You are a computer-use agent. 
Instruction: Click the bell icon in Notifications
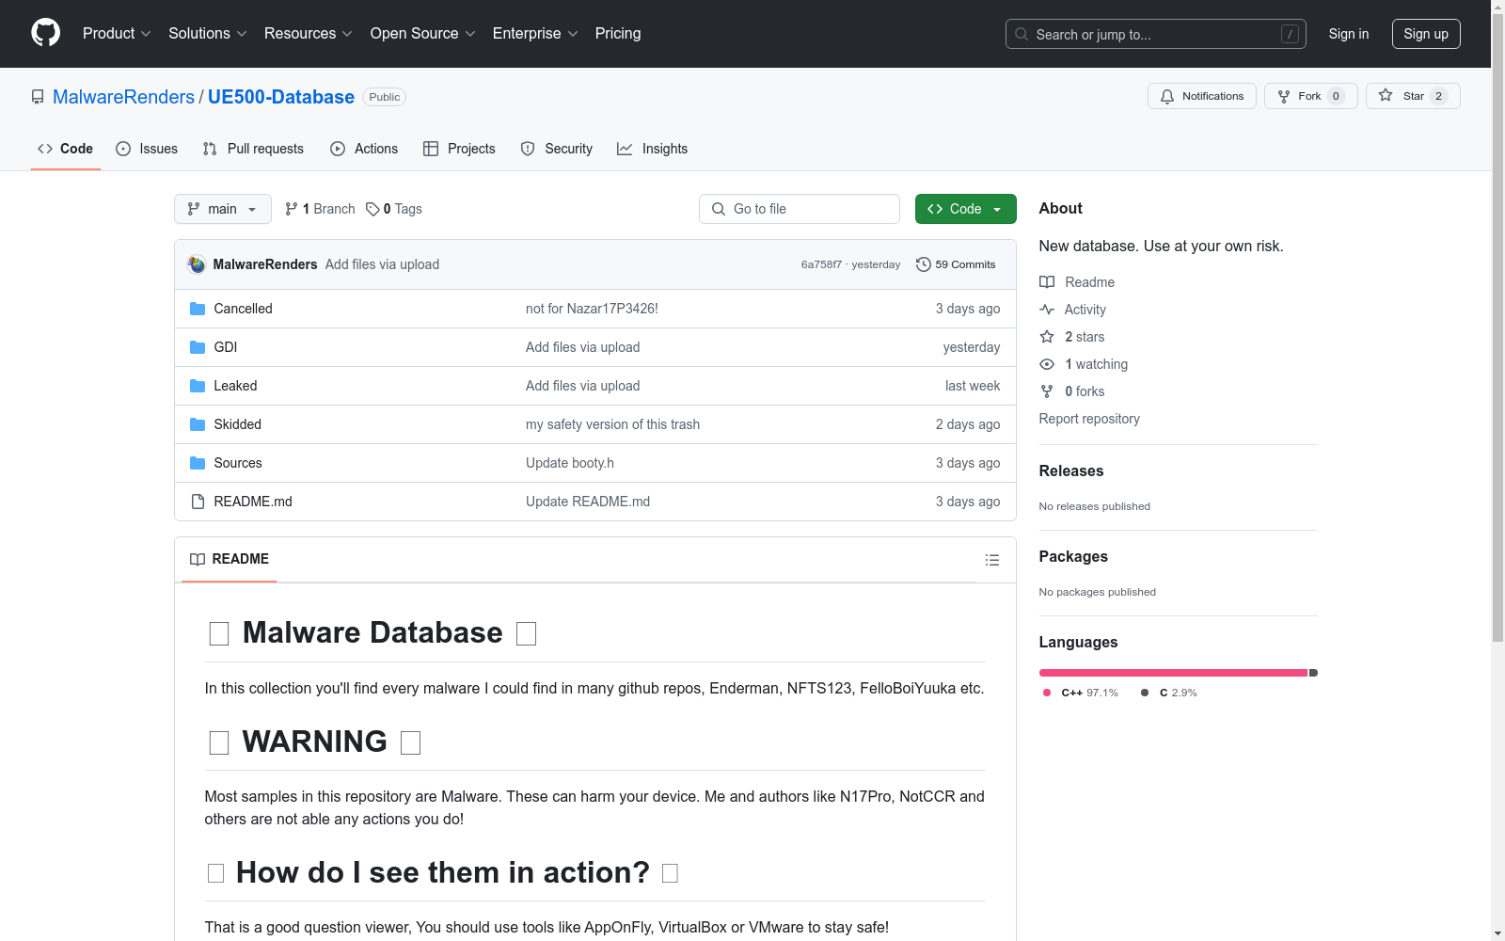click(1167, 96)
